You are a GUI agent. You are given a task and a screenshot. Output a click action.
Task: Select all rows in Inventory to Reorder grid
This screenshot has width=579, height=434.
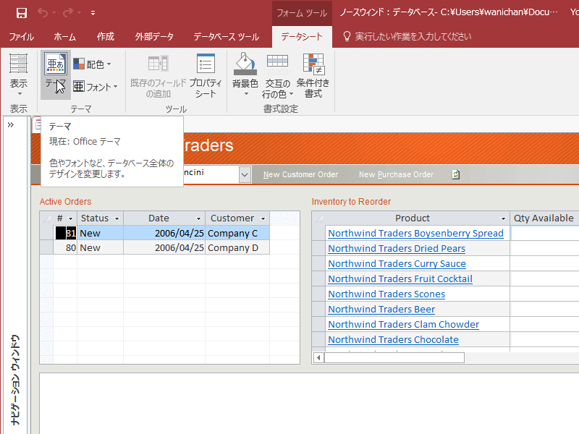click(319, 218)
